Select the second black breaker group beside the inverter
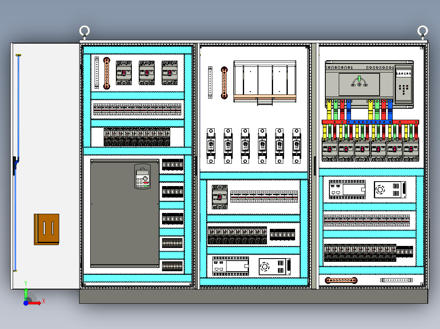 173,192
